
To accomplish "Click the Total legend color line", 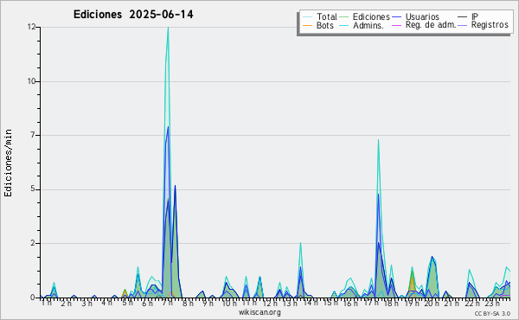I will 307,17.
